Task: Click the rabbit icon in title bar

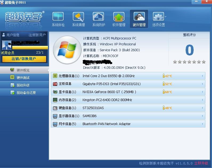Action: tap(2, 2)
